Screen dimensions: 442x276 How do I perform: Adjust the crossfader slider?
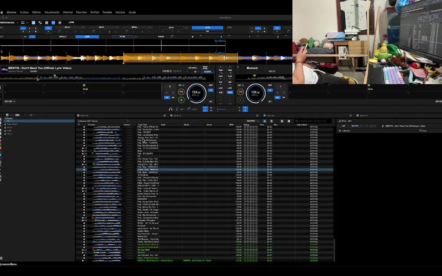[225, 109]
